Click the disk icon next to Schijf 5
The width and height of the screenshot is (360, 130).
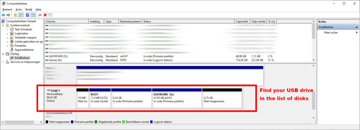pos(48,90)
